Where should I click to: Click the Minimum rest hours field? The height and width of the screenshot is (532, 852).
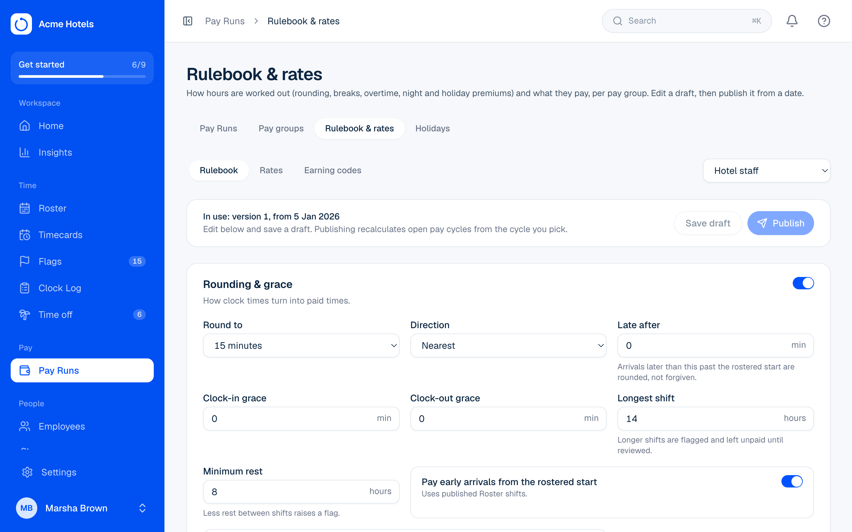pyautogui.click(x=301, y=492)
